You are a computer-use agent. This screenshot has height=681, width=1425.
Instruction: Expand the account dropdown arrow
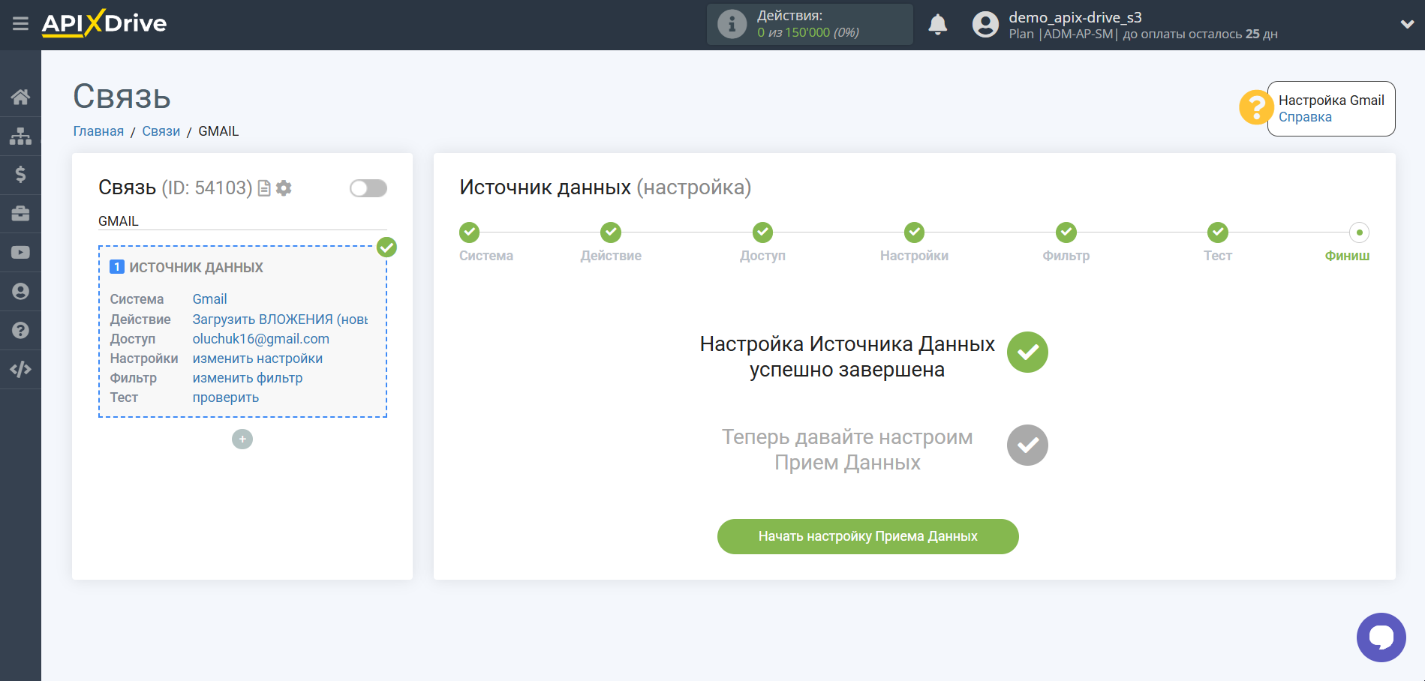[1407, 24]
